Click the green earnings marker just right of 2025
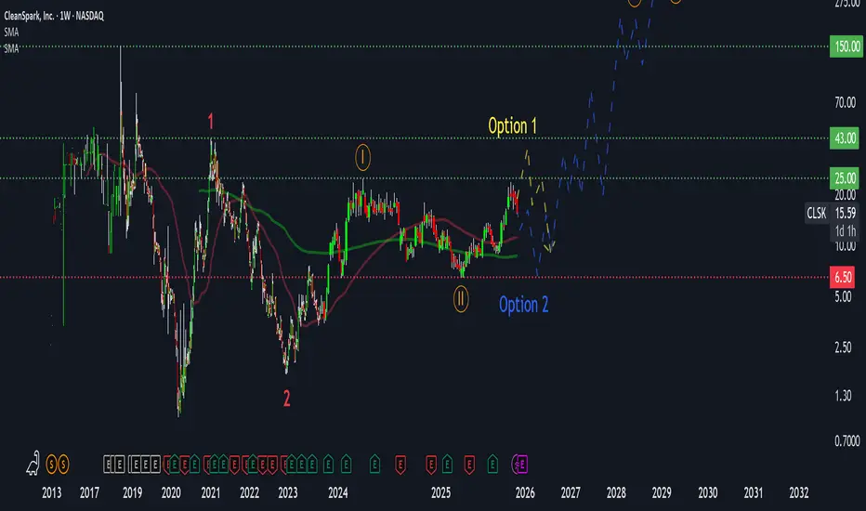This screenshot has height=511, width=866. click(x=447, y=465)
